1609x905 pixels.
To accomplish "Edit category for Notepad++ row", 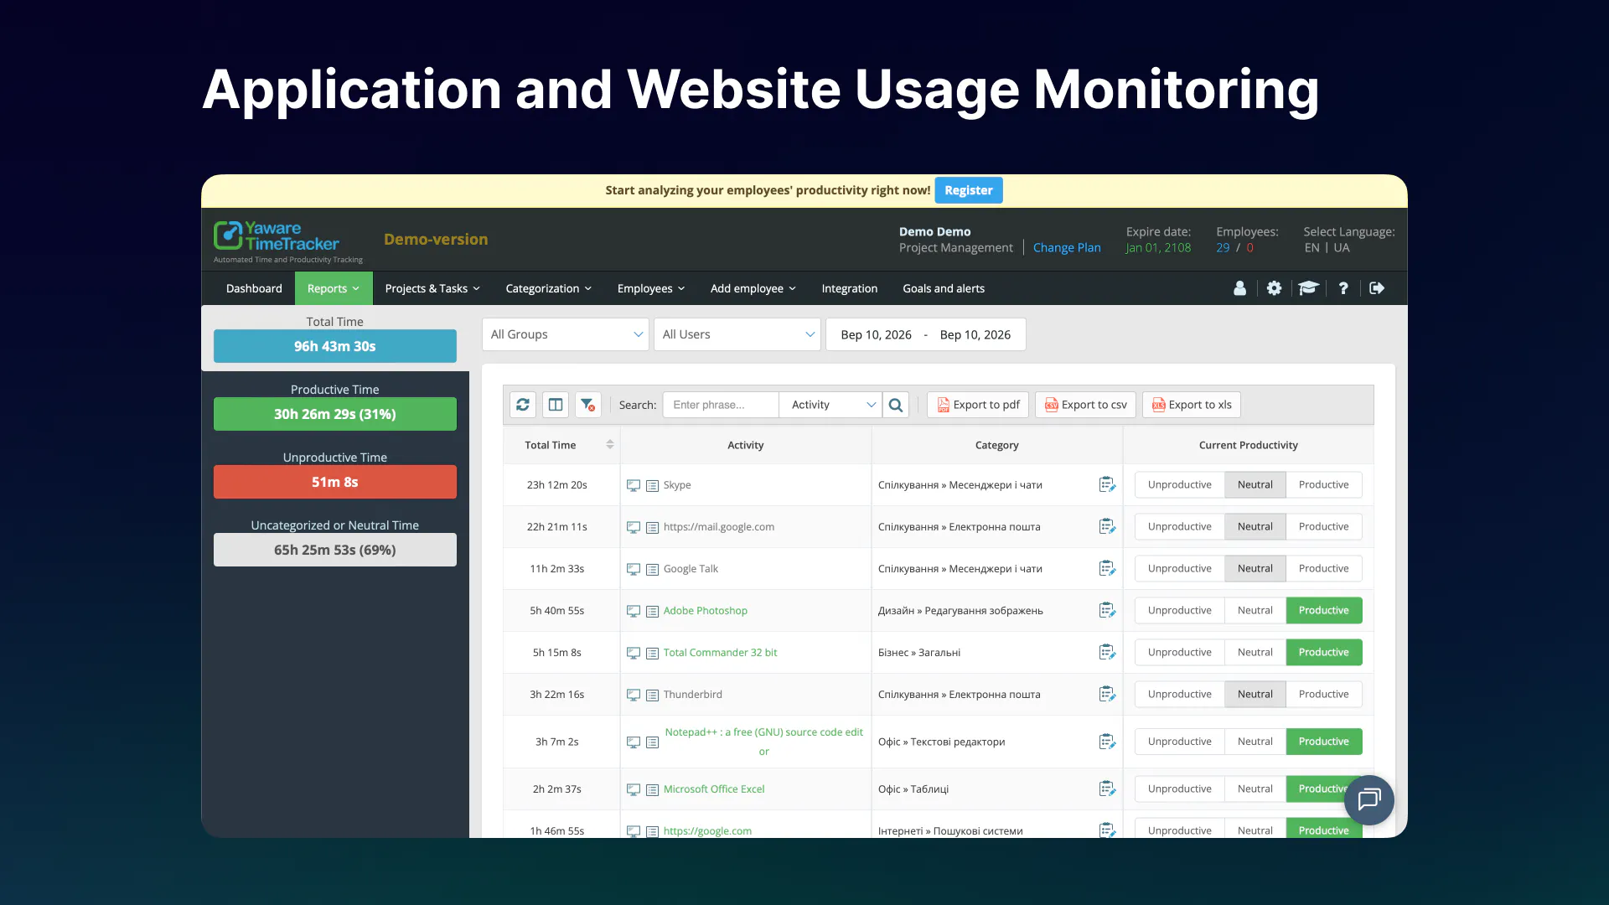I will pyautogui.click(x=1107, y=742).
